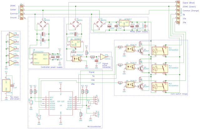Select the J1 transformer input connector symbol

click(22, 12)
